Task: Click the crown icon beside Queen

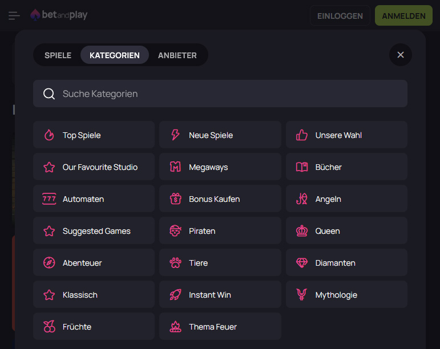Action: click(302, 231)
